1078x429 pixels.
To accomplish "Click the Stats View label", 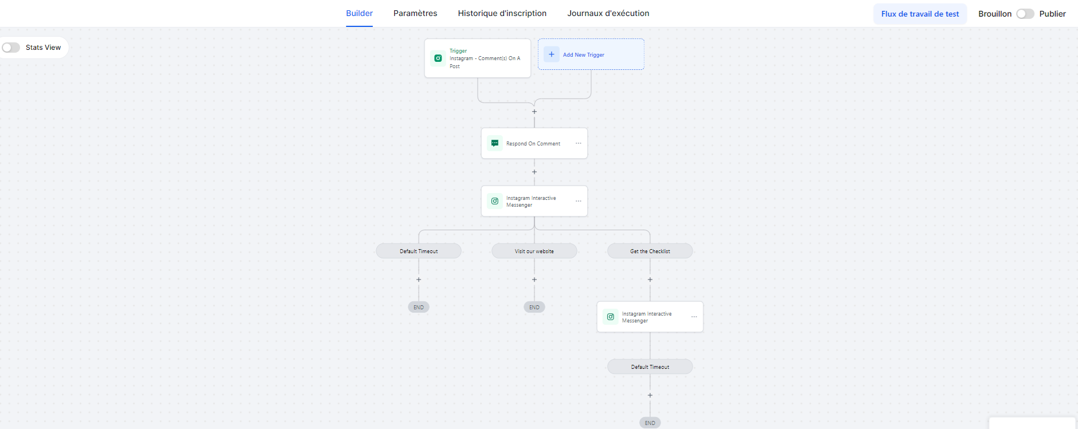I will click(x=43, y=48).
